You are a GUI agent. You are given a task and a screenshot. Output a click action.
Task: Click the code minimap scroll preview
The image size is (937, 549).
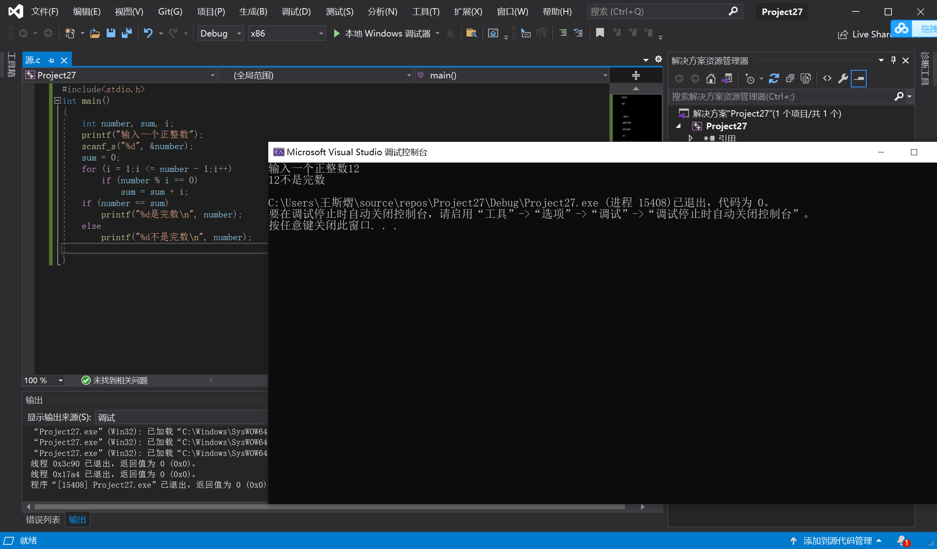[636, 118]
